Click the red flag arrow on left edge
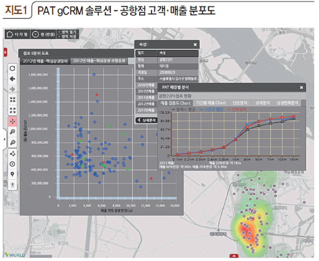319x261 pixels. pyautogui.click(x=5, y=52)
